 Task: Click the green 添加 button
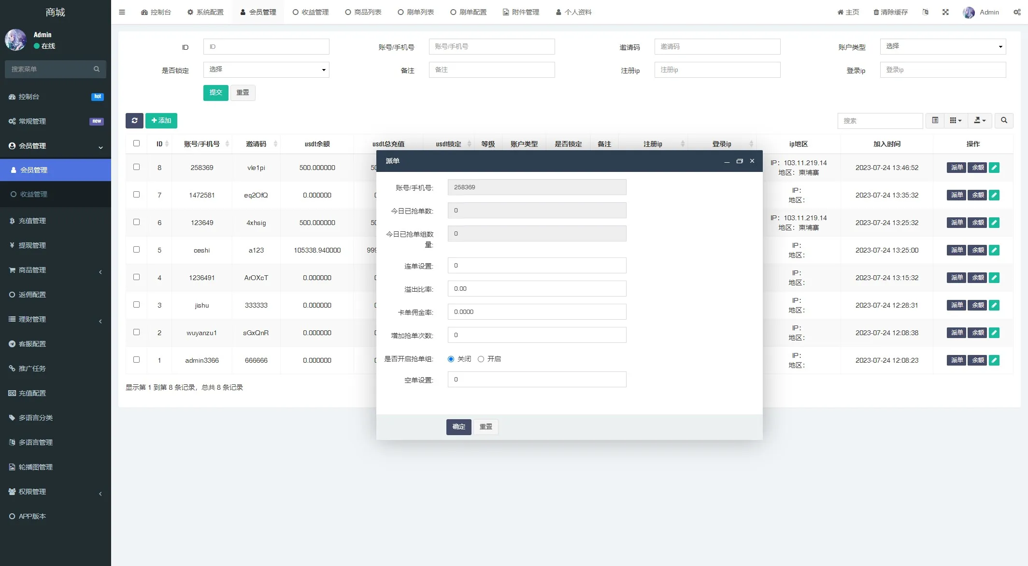161,121
